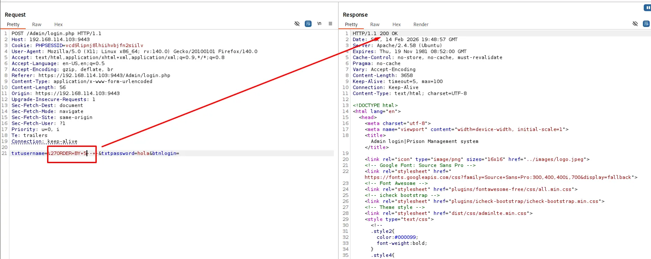Click the Origin header line
Viewport: 651px width, 259px height.
tap(65, 93)
